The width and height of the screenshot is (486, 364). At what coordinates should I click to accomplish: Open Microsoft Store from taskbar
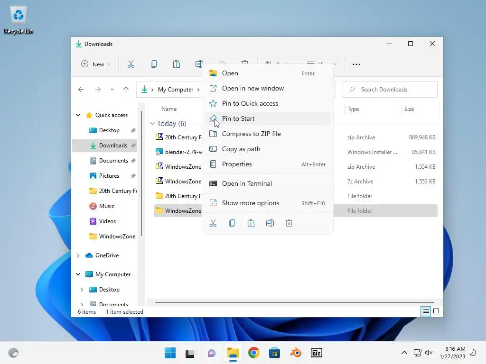[274, 353]
